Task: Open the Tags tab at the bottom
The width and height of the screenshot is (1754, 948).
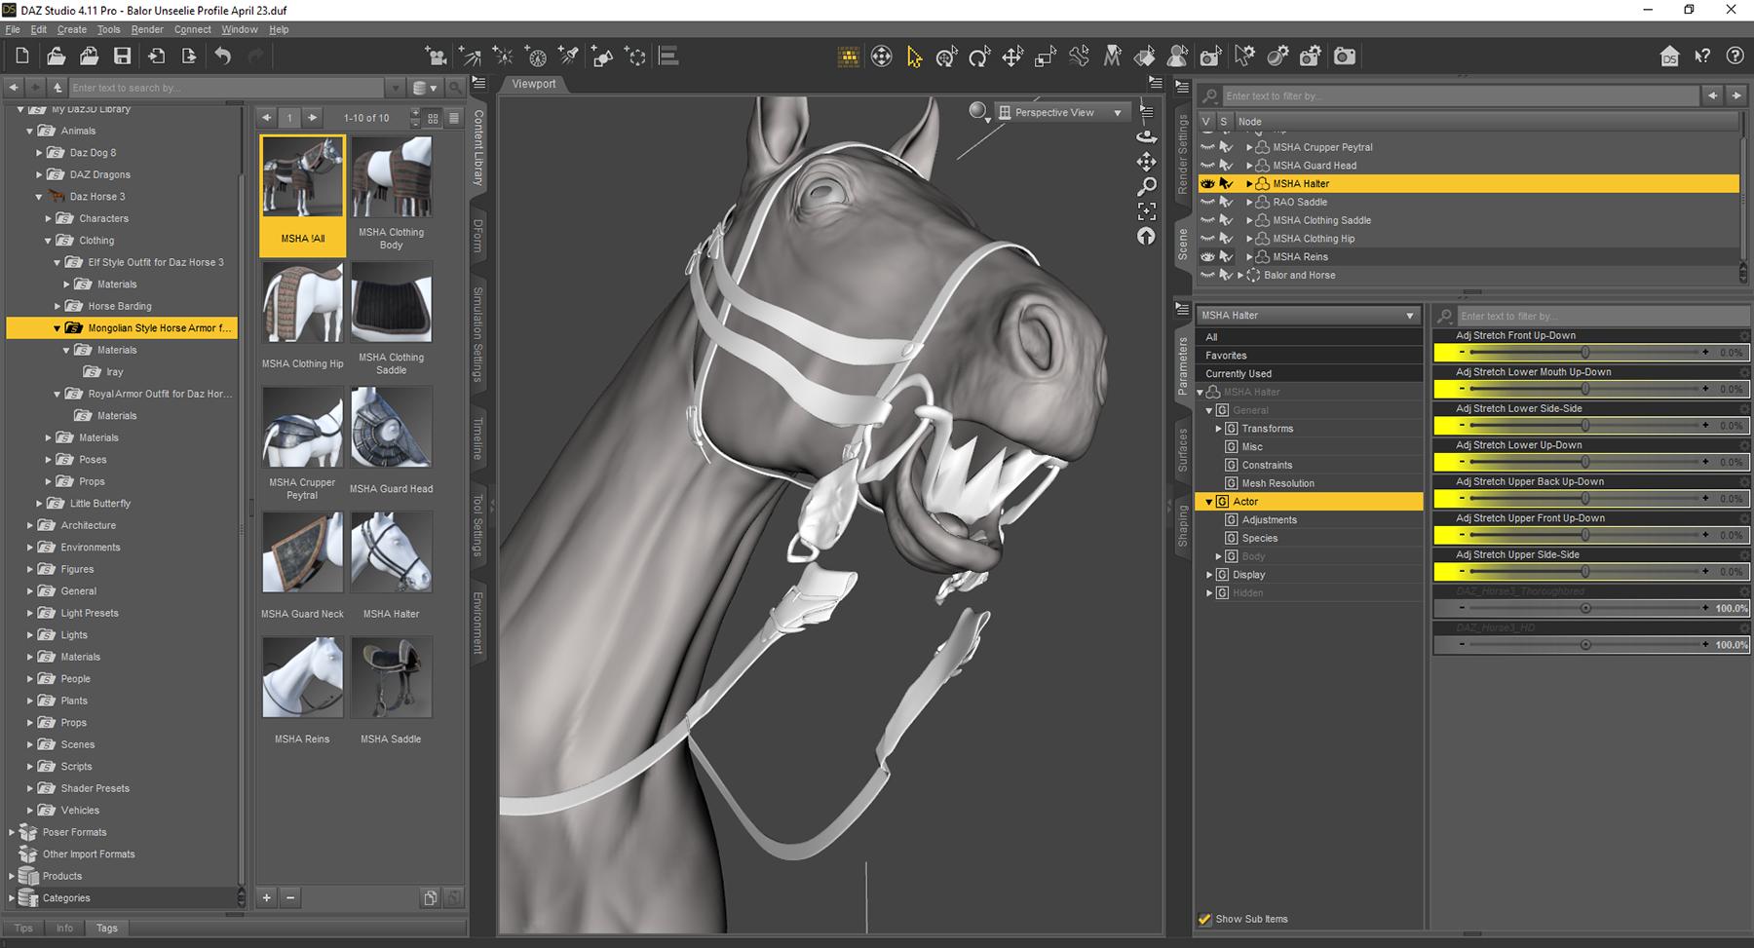Action: 107,929
